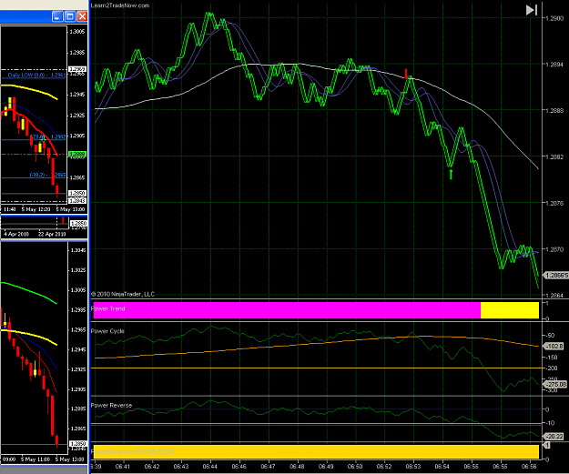Click the (38.2) Fibonacci level label in left chart
Screen dimensions: 569x474
[x=47, y=176]
